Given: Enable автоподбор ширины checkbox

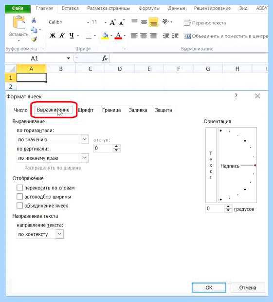Looking at the screenshot, I should [19, 196].
